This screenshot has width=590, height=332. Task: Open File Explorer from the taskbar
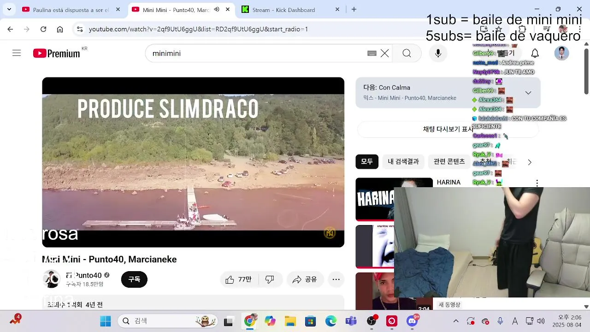coord(290,321)
